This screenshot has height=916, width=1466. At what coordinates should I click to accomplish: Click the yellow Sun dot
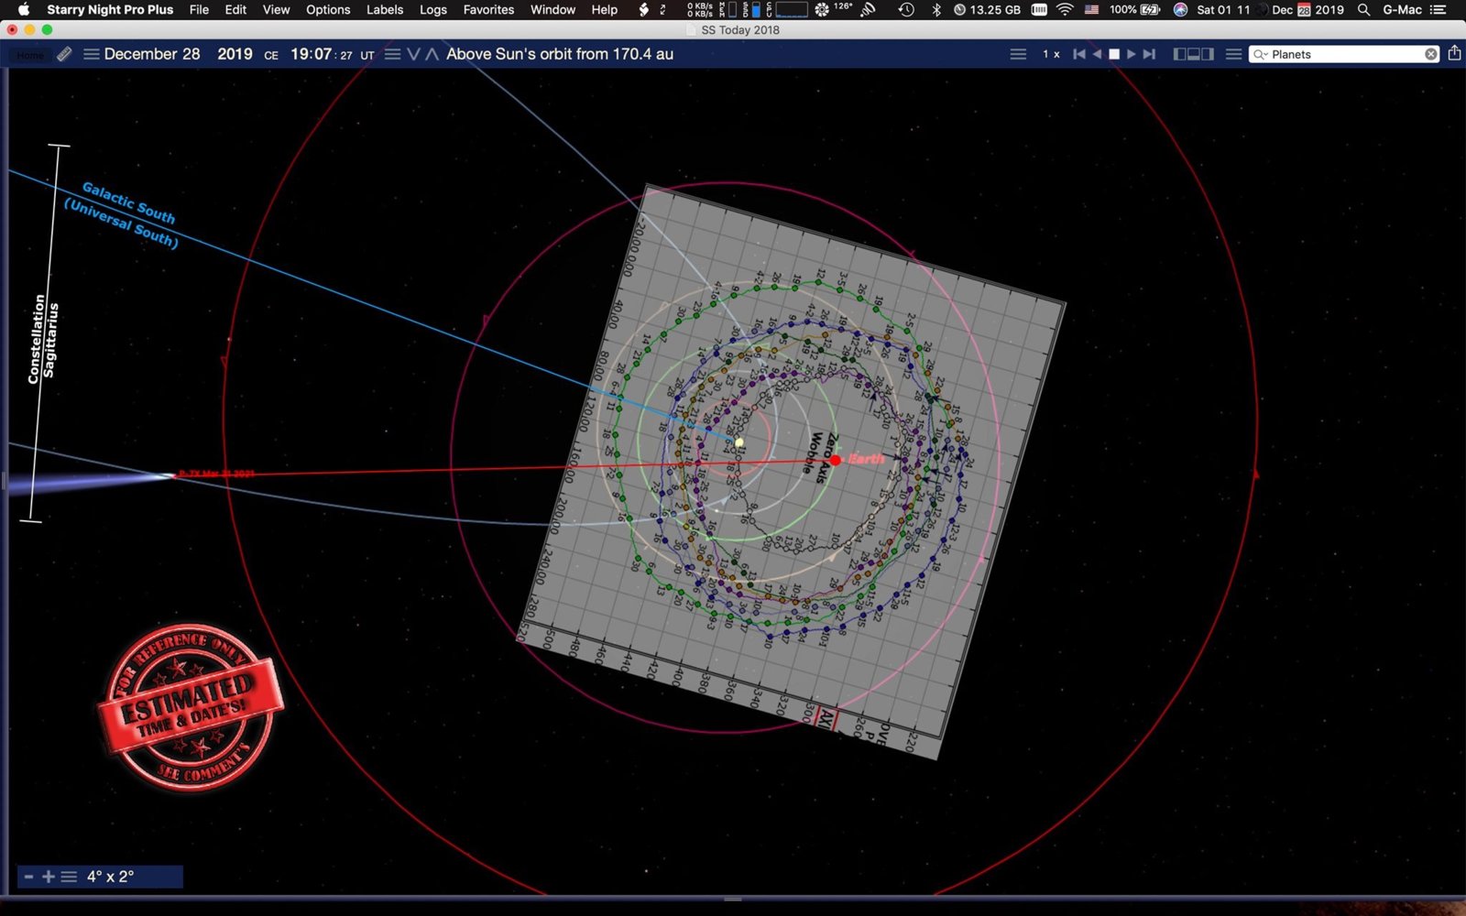pos(739,442)
